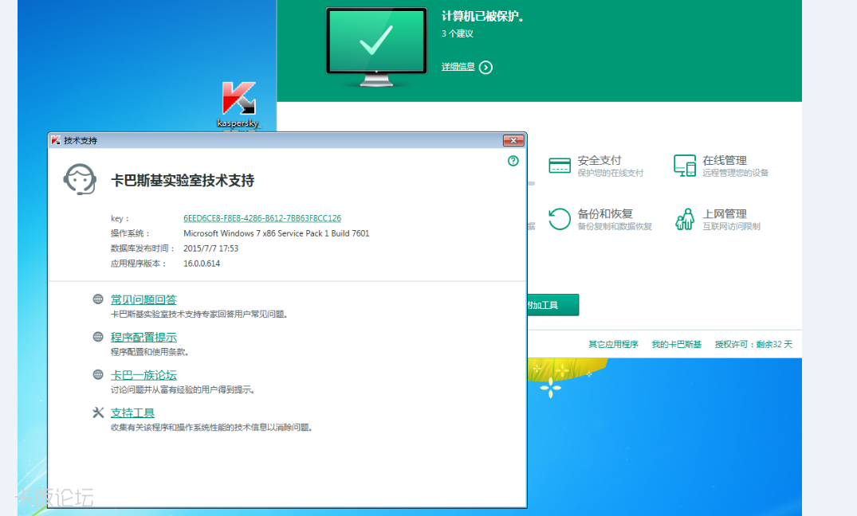Click the protected computer monitor checkmark icon
Image resolution: width=857 pixels, height=516 pixels.
pyautogui.click(x=376, y=47)
